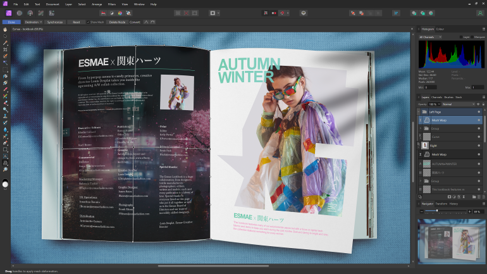Screen dimensions: 487x274
Task: Add an adjustment layer from the Layers footer
Action: (454, 197)
